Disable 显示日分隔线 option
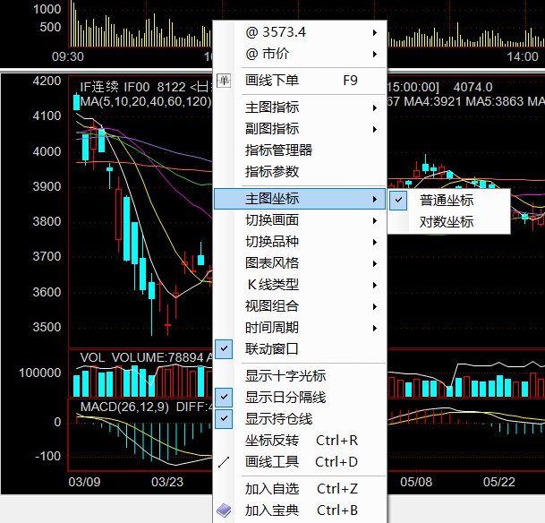Viewport: 545px width, 523px height. (x=285, y=398)
